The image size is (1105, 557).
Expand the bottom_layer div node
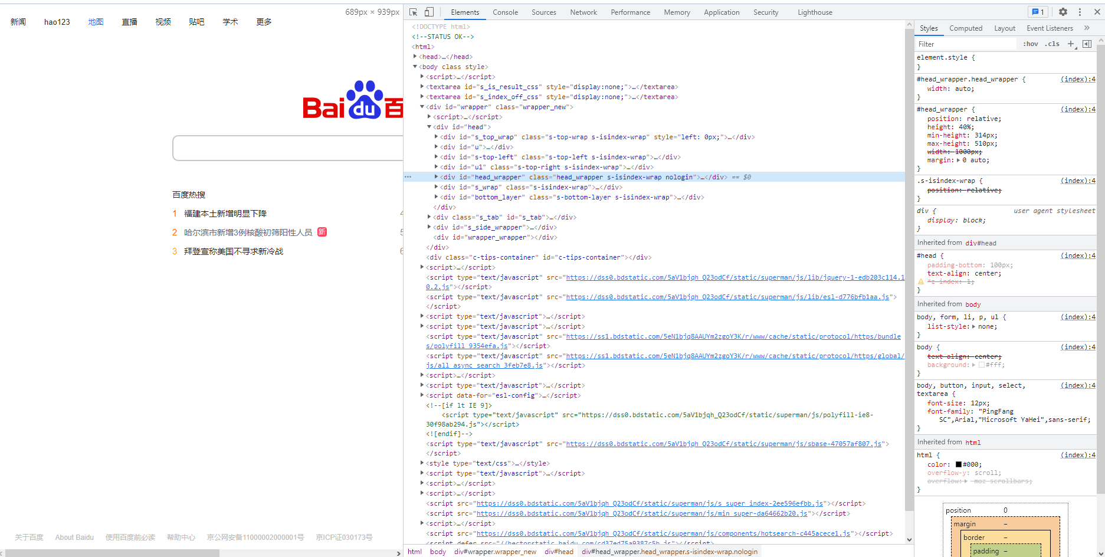tap(437, 197)
